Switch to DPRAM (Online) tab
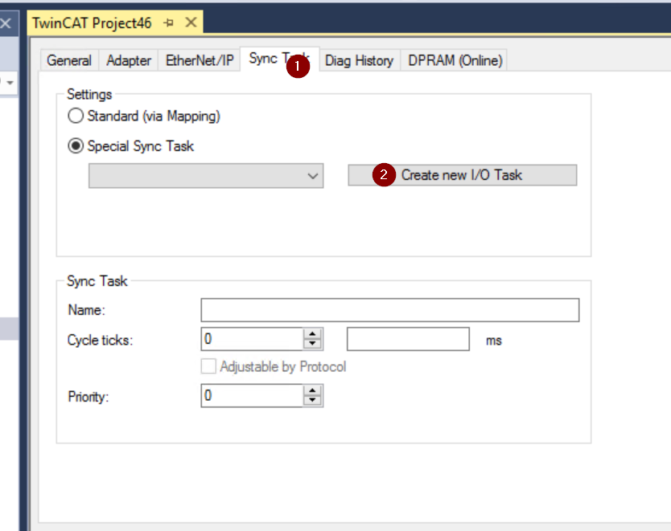Viewport: 671px width, 531px height. (455, 61)
